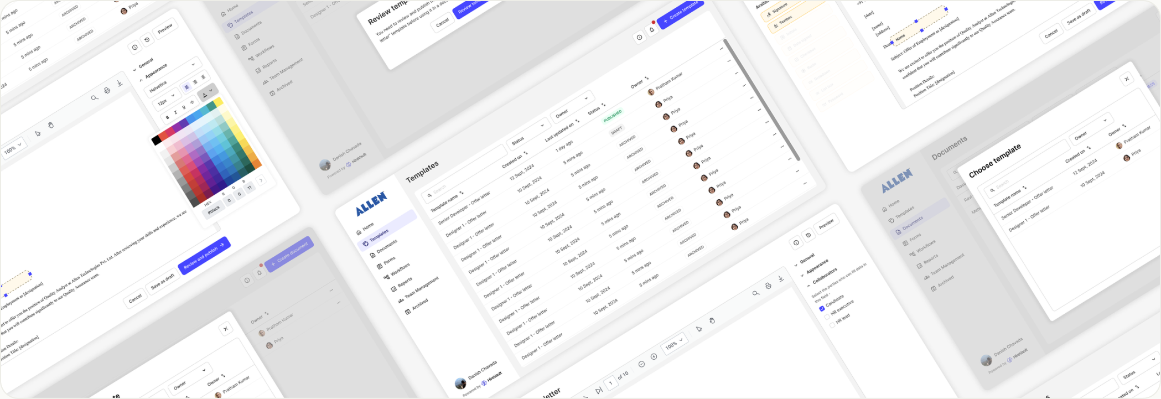Click version history icon left of Collaborators Preview
This screenshot has width=1161, height=399.
point(808,235)
